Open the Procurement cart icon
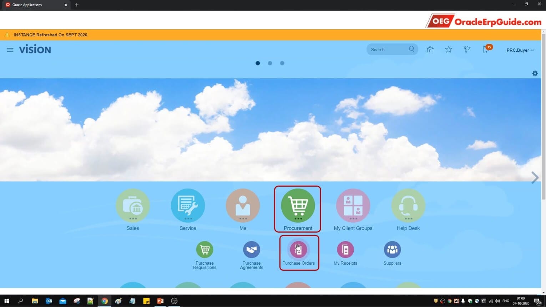Image resolution: width=546 pixels, height=307 pixels. [x=298, y=205]
